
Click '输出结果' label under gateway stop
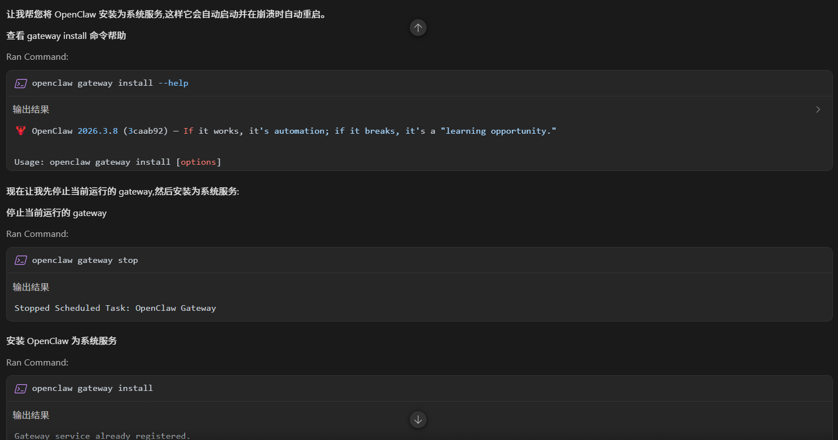tap(31, 287)
